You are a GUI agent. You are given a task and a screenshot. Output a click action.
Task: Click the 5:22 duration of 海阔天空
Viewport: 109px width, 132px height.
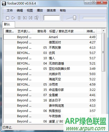coord(92,79)
